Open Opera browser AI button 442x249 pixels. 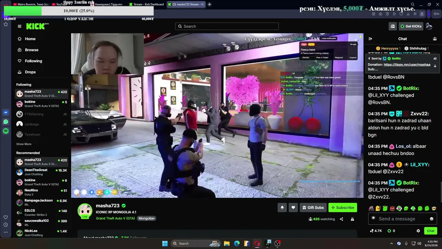(436, 14)
